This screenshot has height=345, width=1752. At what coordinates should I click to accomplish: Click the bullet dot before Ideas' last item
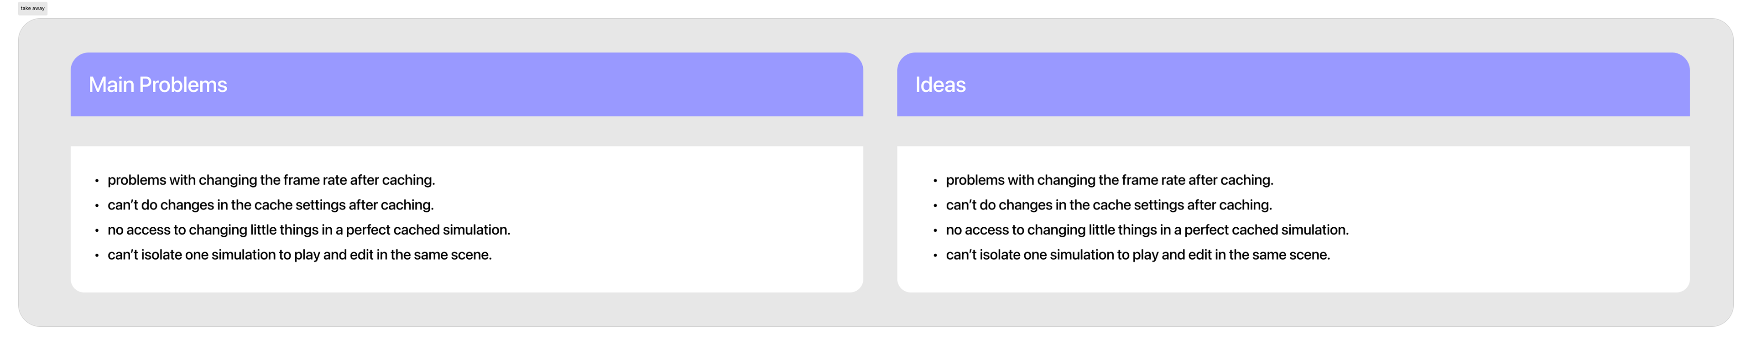point(935,256)
